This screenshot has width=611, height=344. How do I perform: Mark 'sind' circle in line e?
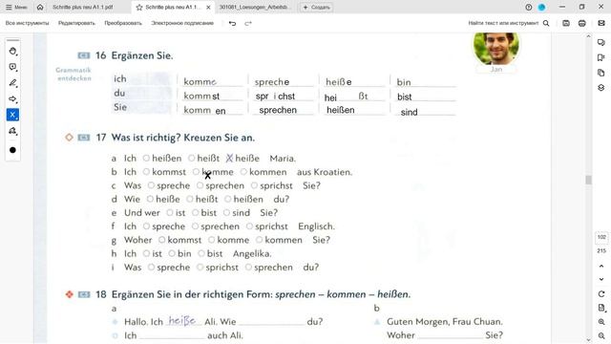coord(227,212)
